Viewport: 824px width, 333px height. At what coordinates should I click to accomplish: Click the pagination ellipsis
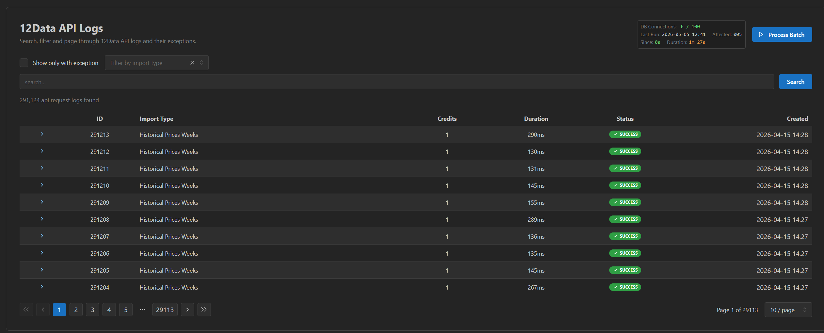coord(142,310)
